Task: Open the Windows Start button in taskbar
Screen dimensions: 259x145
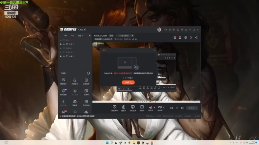Action: (107, 142)
